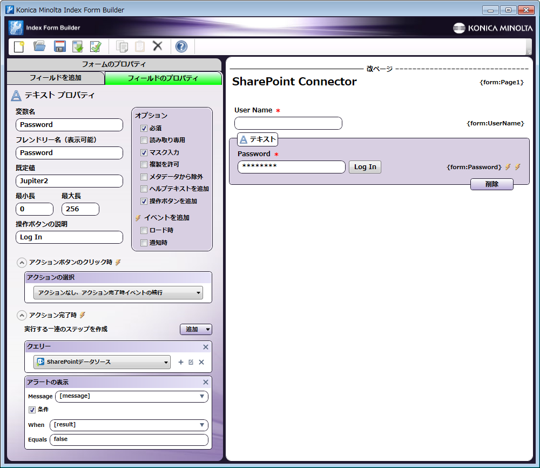
Task: Open the Message [message] dropdown arrow
Action: (202, 396)
